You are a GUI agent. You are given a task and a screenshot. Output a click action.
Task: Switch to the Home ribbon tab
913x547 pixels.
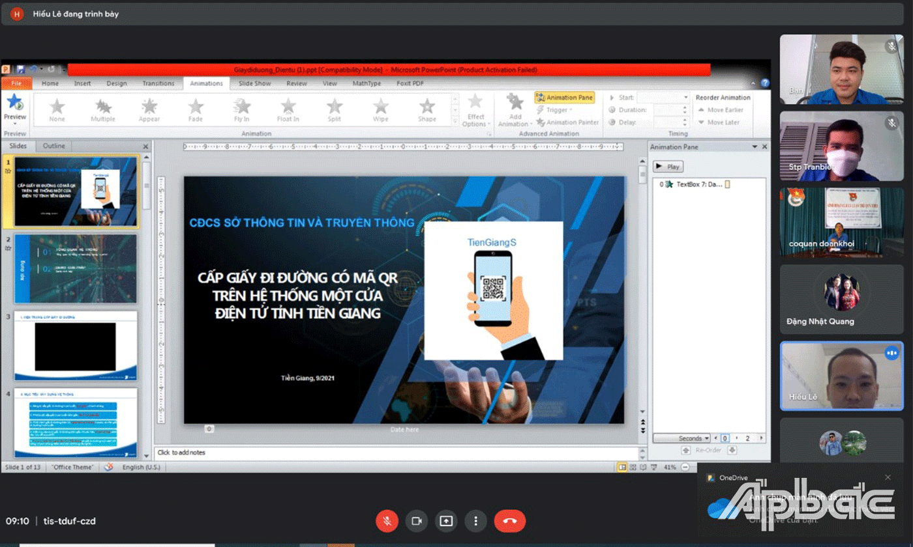50,83
